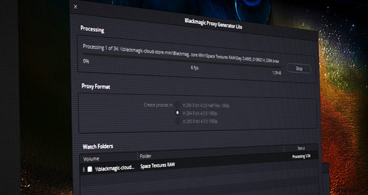Select H.264 8 bit 4:2:0 1080p option
Image resolution: width=368 pixels, height=195 pixels.
click(177, 113)
